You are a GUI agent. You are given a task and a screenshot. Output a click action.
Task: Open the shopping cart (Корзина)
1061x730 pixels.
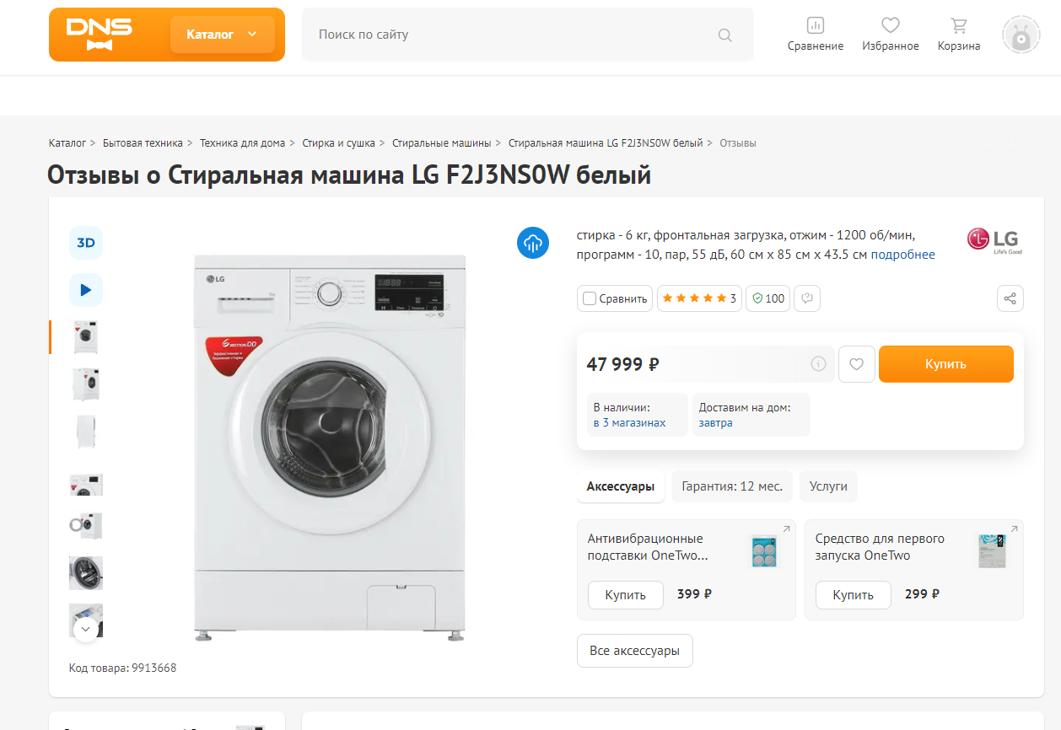click(x=958, y=32)
